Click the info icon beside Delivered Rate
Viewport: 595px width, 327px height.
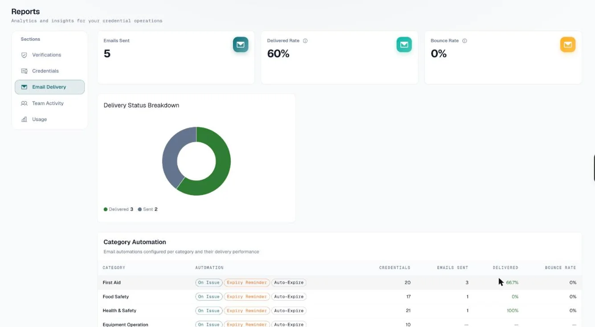(x=305, y=41)
